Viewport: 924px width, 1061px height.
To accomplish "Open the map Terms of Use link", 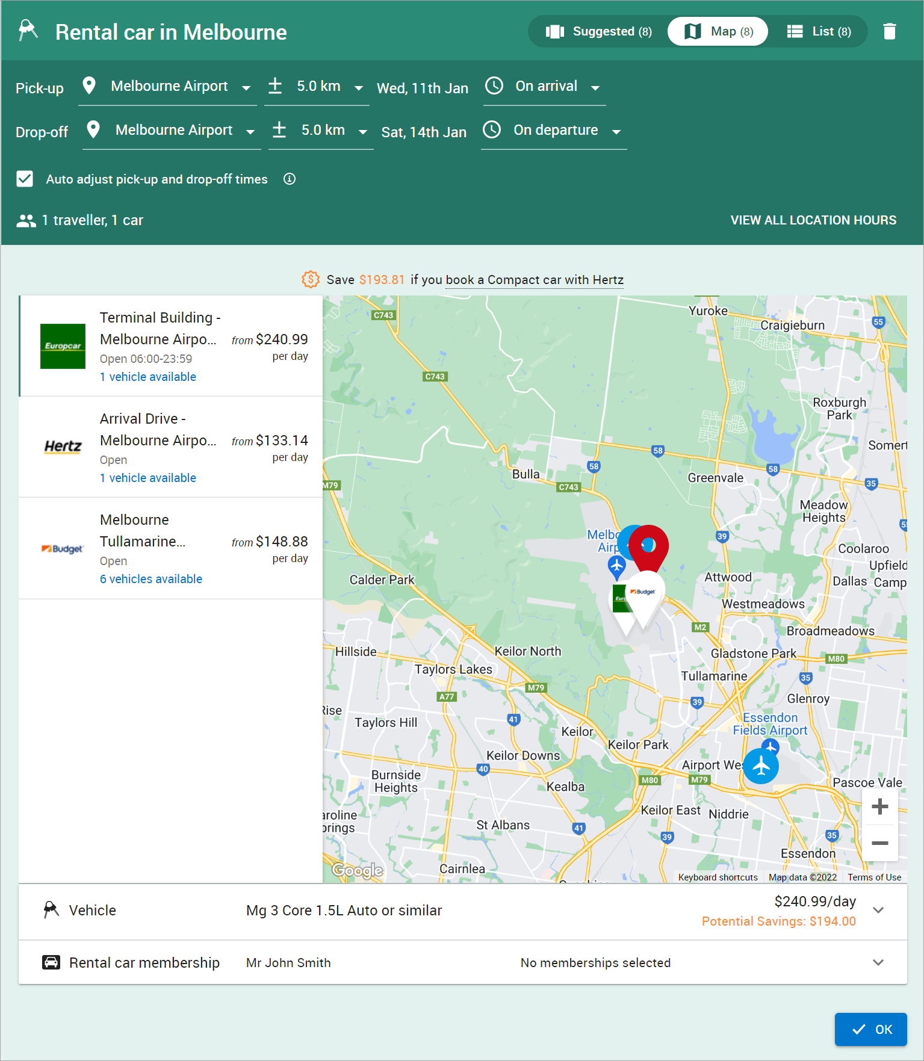I will [x=874, y=877].
